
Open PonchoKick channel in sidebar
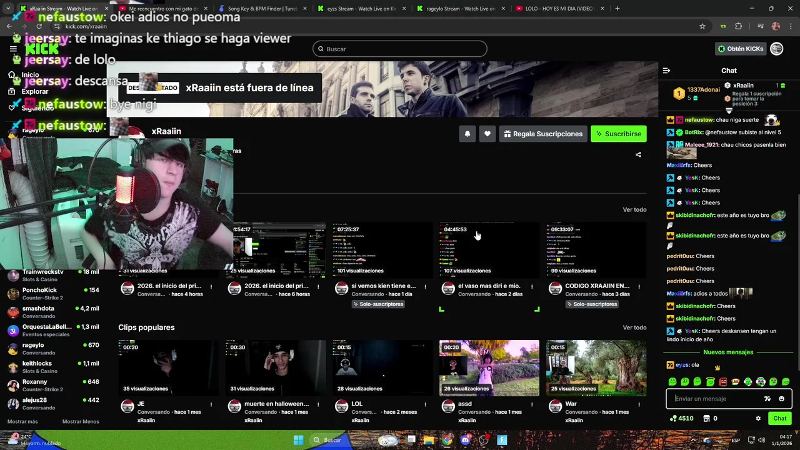[52, 294]
